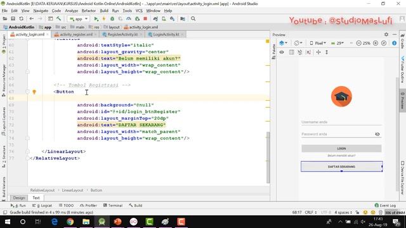Click the layout folder breadcrumb
Image resolution: width=406 pixels, height=228 pixels.
[112, 27]
